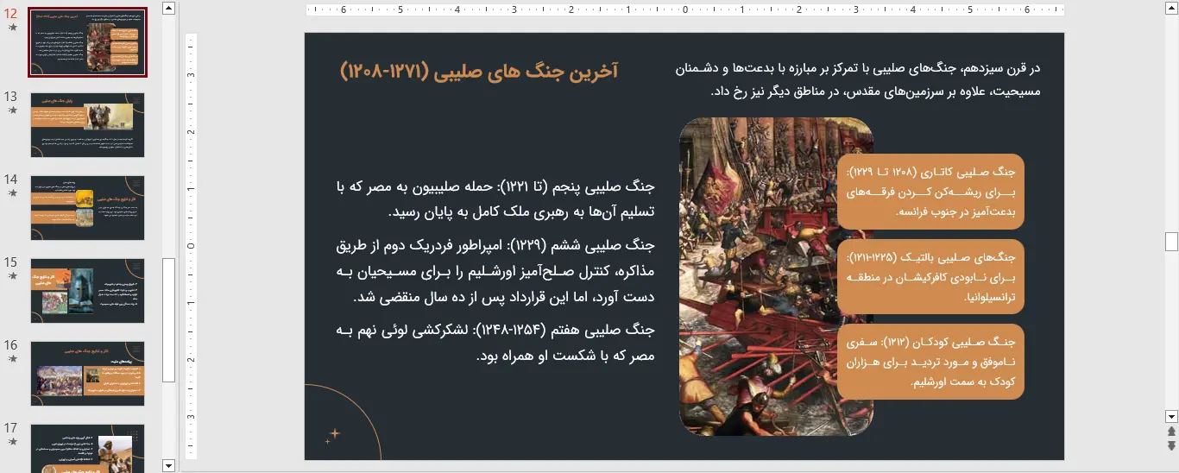Click paragraph 'جنگ صلیبی هفتم'
Screen dimensions: 1179x473
tap(496, 343)
